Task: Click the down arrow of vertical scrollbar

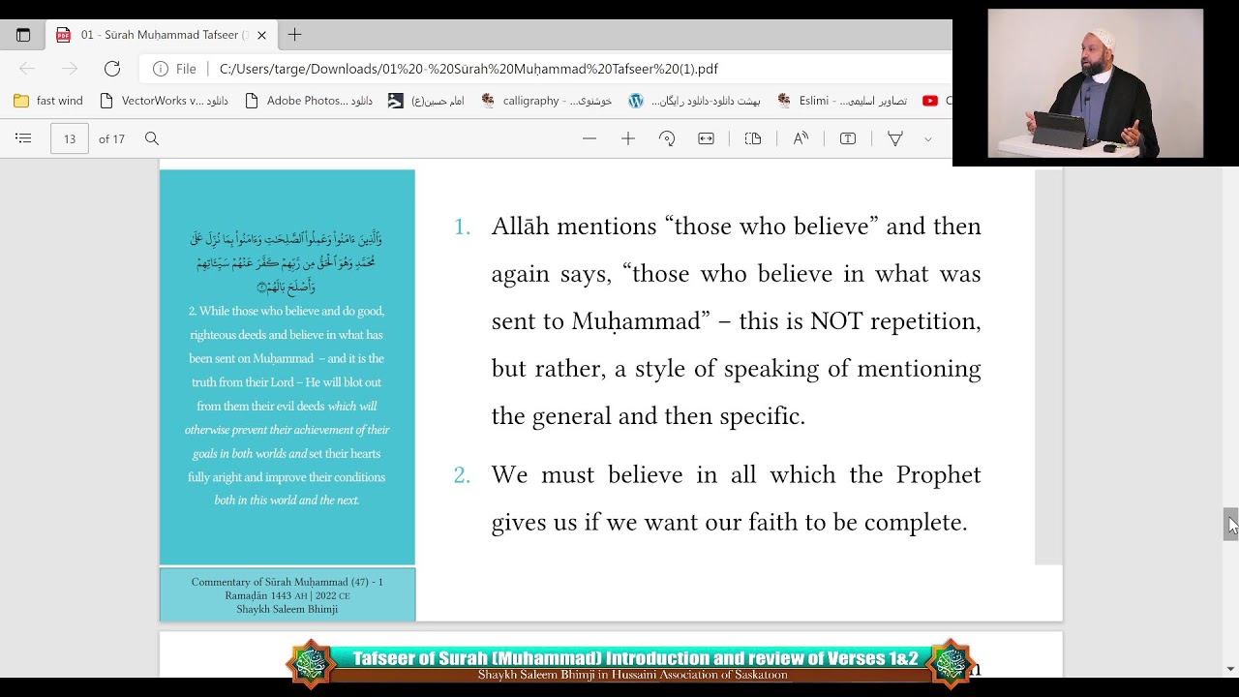Action: 1230,669
